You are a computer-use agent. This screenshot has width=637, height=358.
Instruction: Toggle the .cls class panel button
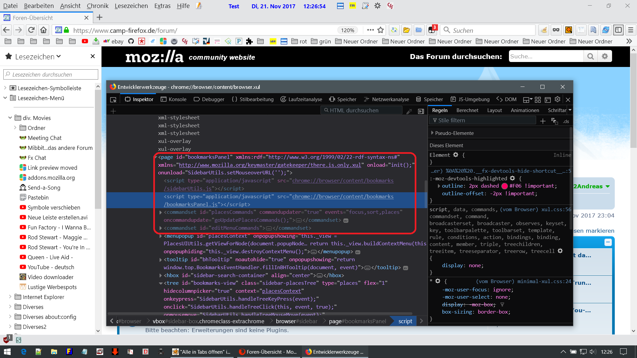(566, 121)
